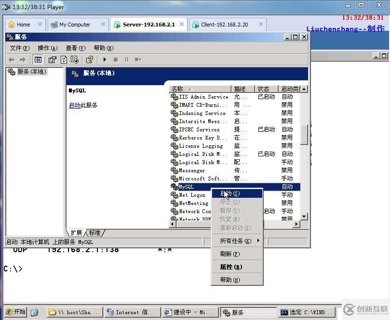Select the IPSEC Services icon
This screenshot has width=390, height=320.
[175, 129]
